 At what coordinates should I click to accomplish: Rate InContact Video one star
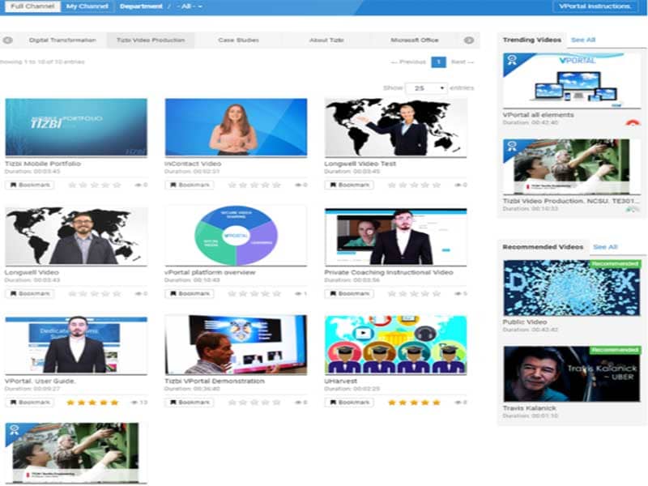click(x=232, y=185)
